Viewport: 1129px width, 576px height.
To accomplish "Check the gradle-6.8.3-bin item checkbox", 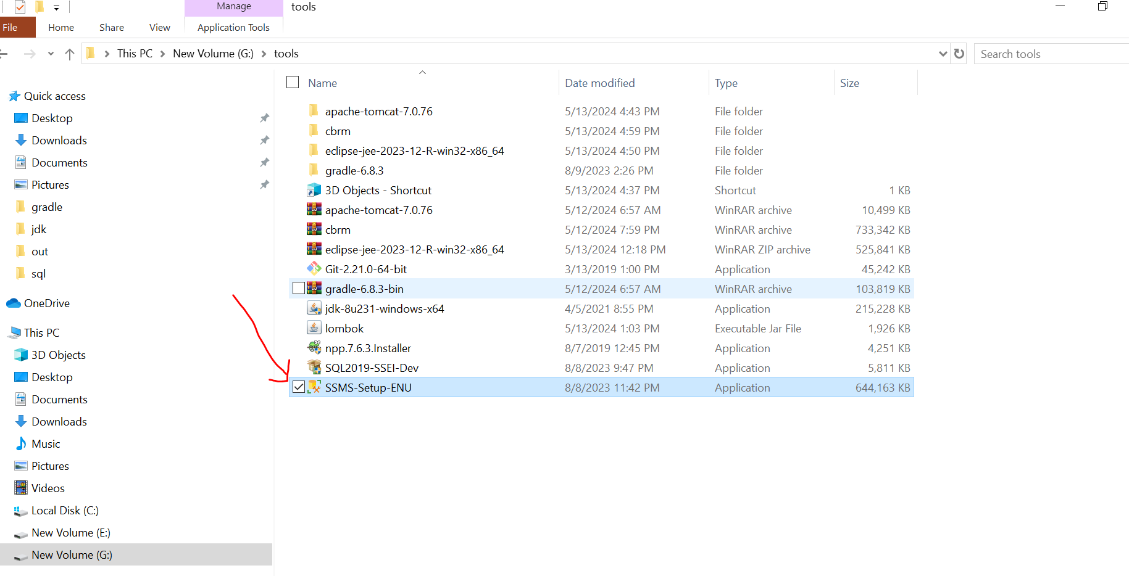I will [299, 288].
